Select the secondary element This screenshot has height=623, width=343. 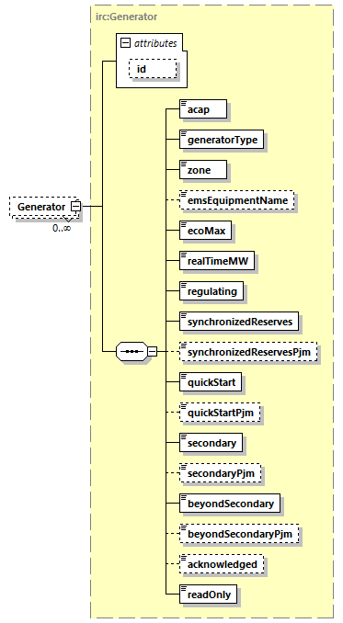(212, 443)
